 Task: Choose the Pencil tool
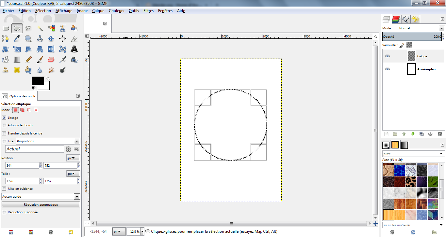click(x=28, y=60)
